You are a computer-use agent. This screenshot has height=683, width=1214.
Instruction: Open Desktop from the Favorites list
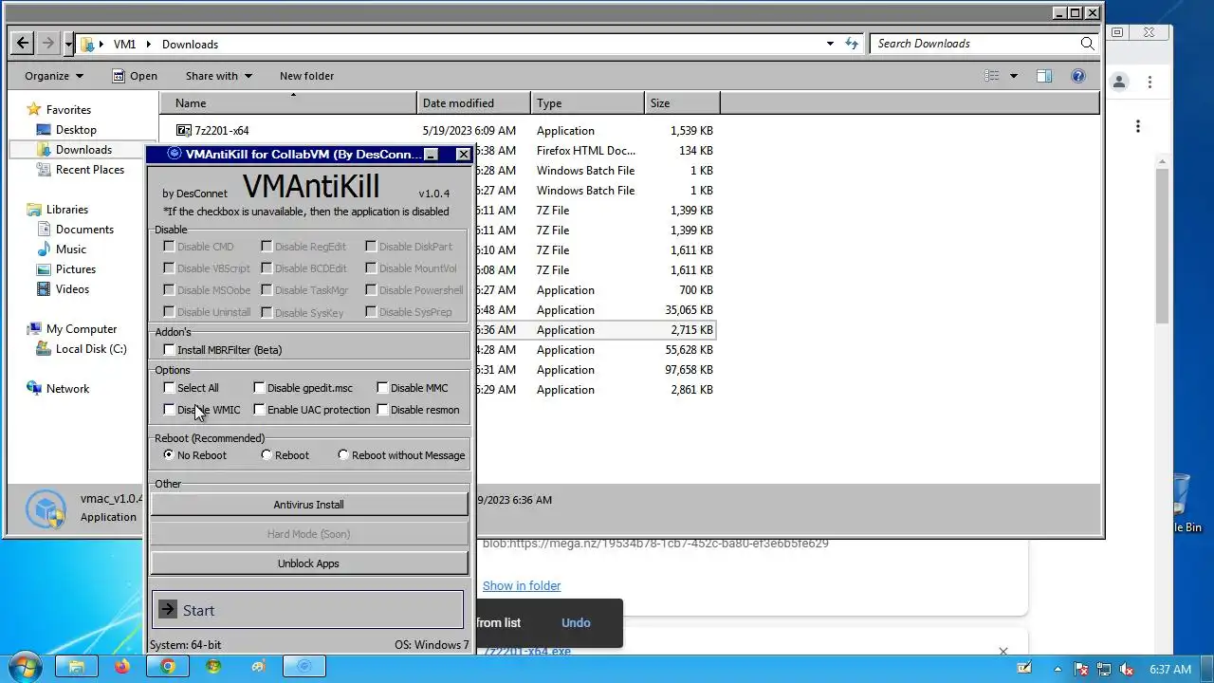76,130
